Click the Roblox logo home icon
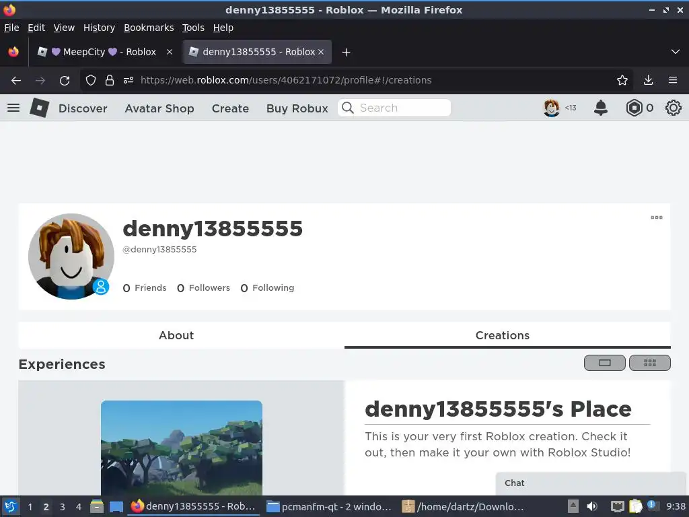Viewport: 689px width, 517px height. [39, 108]
